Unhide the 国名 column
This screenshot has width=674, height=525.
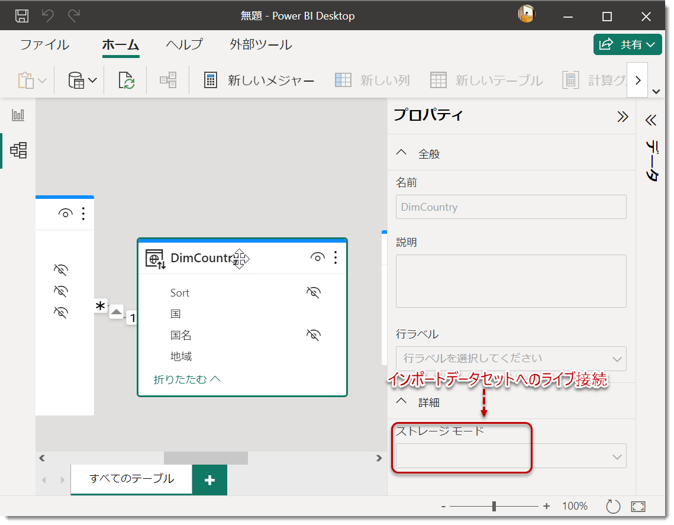(x=314, y=335)
